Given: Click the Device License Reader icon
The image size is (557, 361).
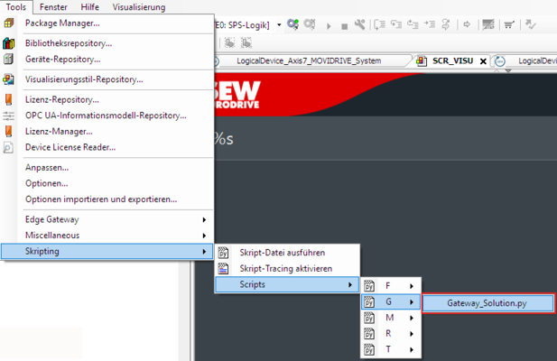Looking at the screenshot, I should tap(8, 147).
